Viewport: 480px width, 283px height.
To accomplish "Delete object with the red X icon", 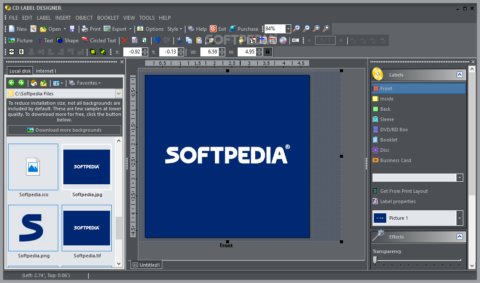I will coord(125,40).
